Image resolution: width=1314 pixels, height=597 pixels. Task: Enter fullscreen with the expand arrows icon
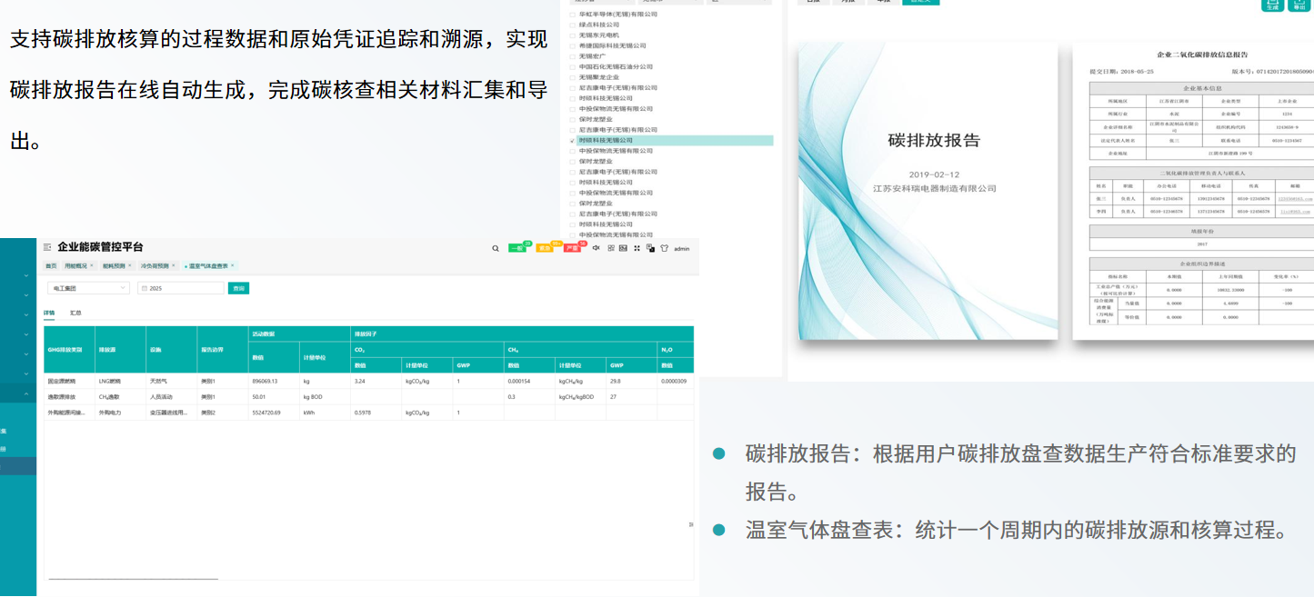click(x=637, y=248)
